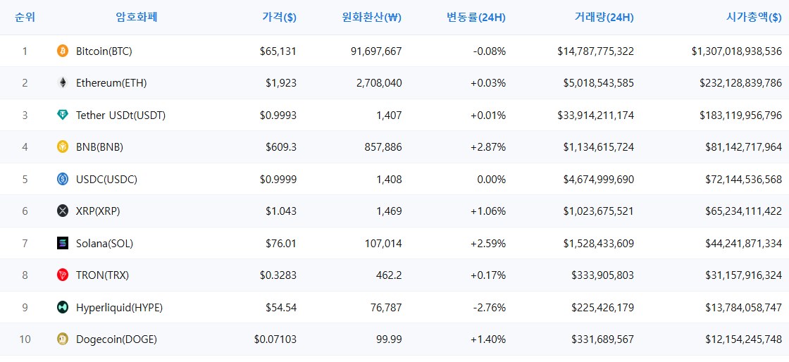Open the XRP(XRP) name link
The height and width of the screenshot is (362, 789).
click(x=98, y=211)
